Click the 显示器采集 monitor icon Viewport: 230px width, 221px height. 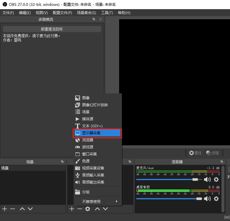point(78,133)
